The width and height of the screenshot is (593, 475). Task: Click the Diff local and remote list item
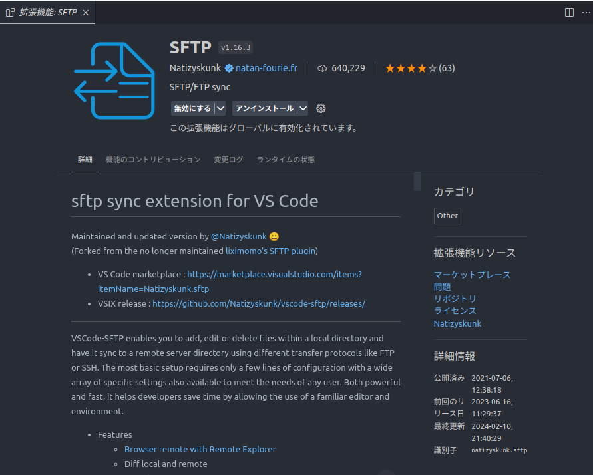point(166,464)
